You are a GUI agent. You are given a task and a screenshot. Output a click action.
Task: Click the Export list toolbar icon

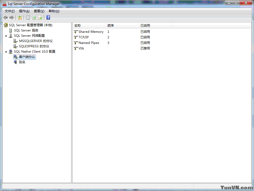click(40, 17)
